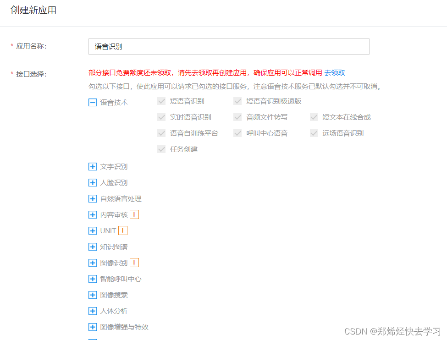The image size is (447, 340).
Task: Click the 图像搜索 category label
Action: 114,295
